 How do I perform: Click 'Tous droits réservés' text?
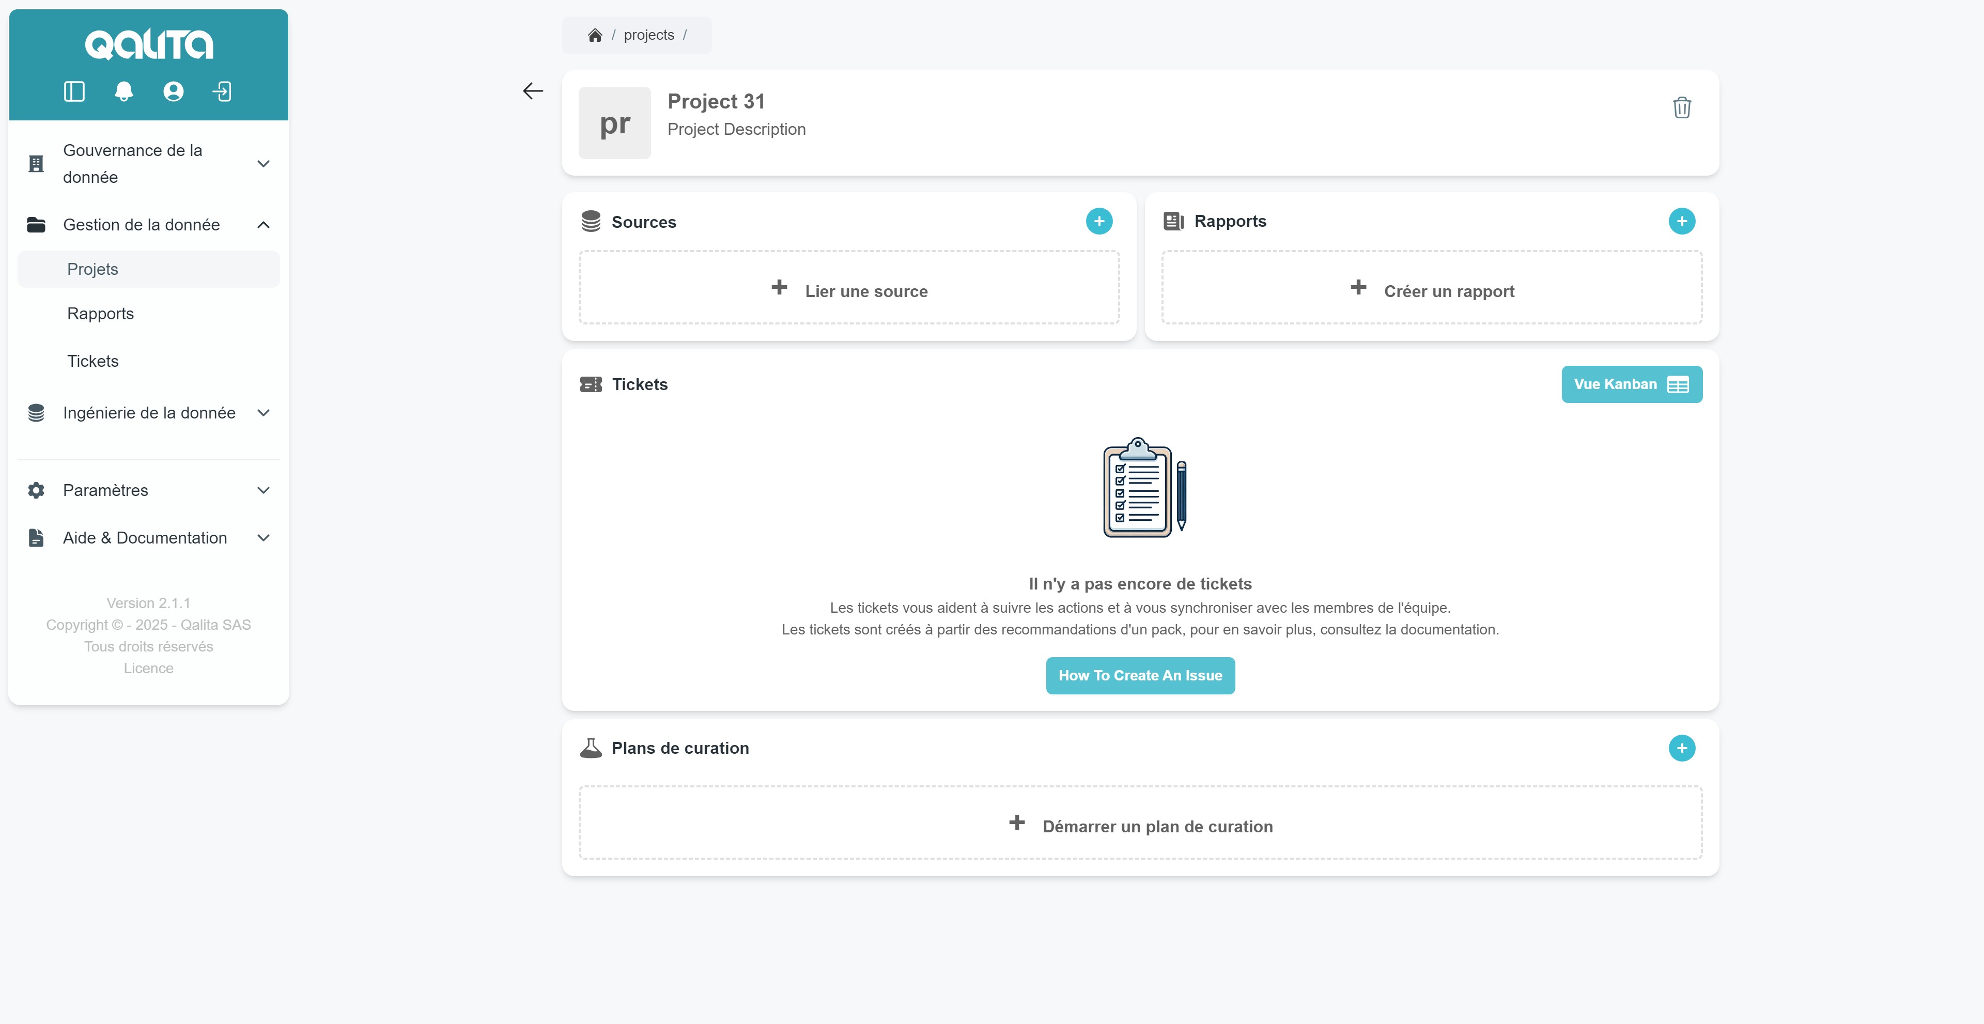pos(149,647)
